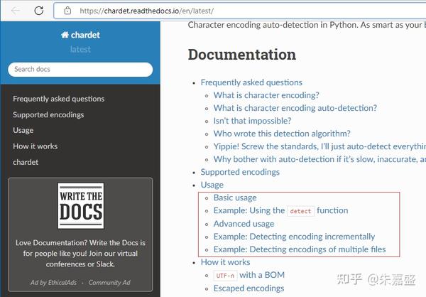Open "Detecting encodings of multiple files" link
Screen dimensions: 426x297
pos(300,249)
